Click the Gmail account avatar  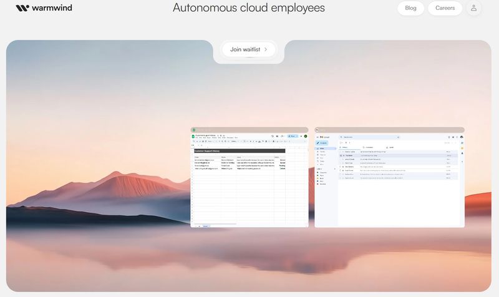click(x=462, y=137)
